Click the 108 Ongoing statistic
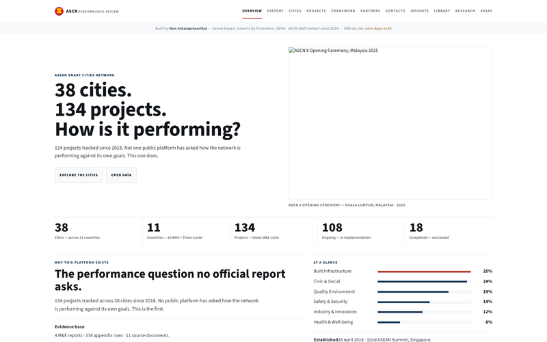 click(x=346, y=231)
